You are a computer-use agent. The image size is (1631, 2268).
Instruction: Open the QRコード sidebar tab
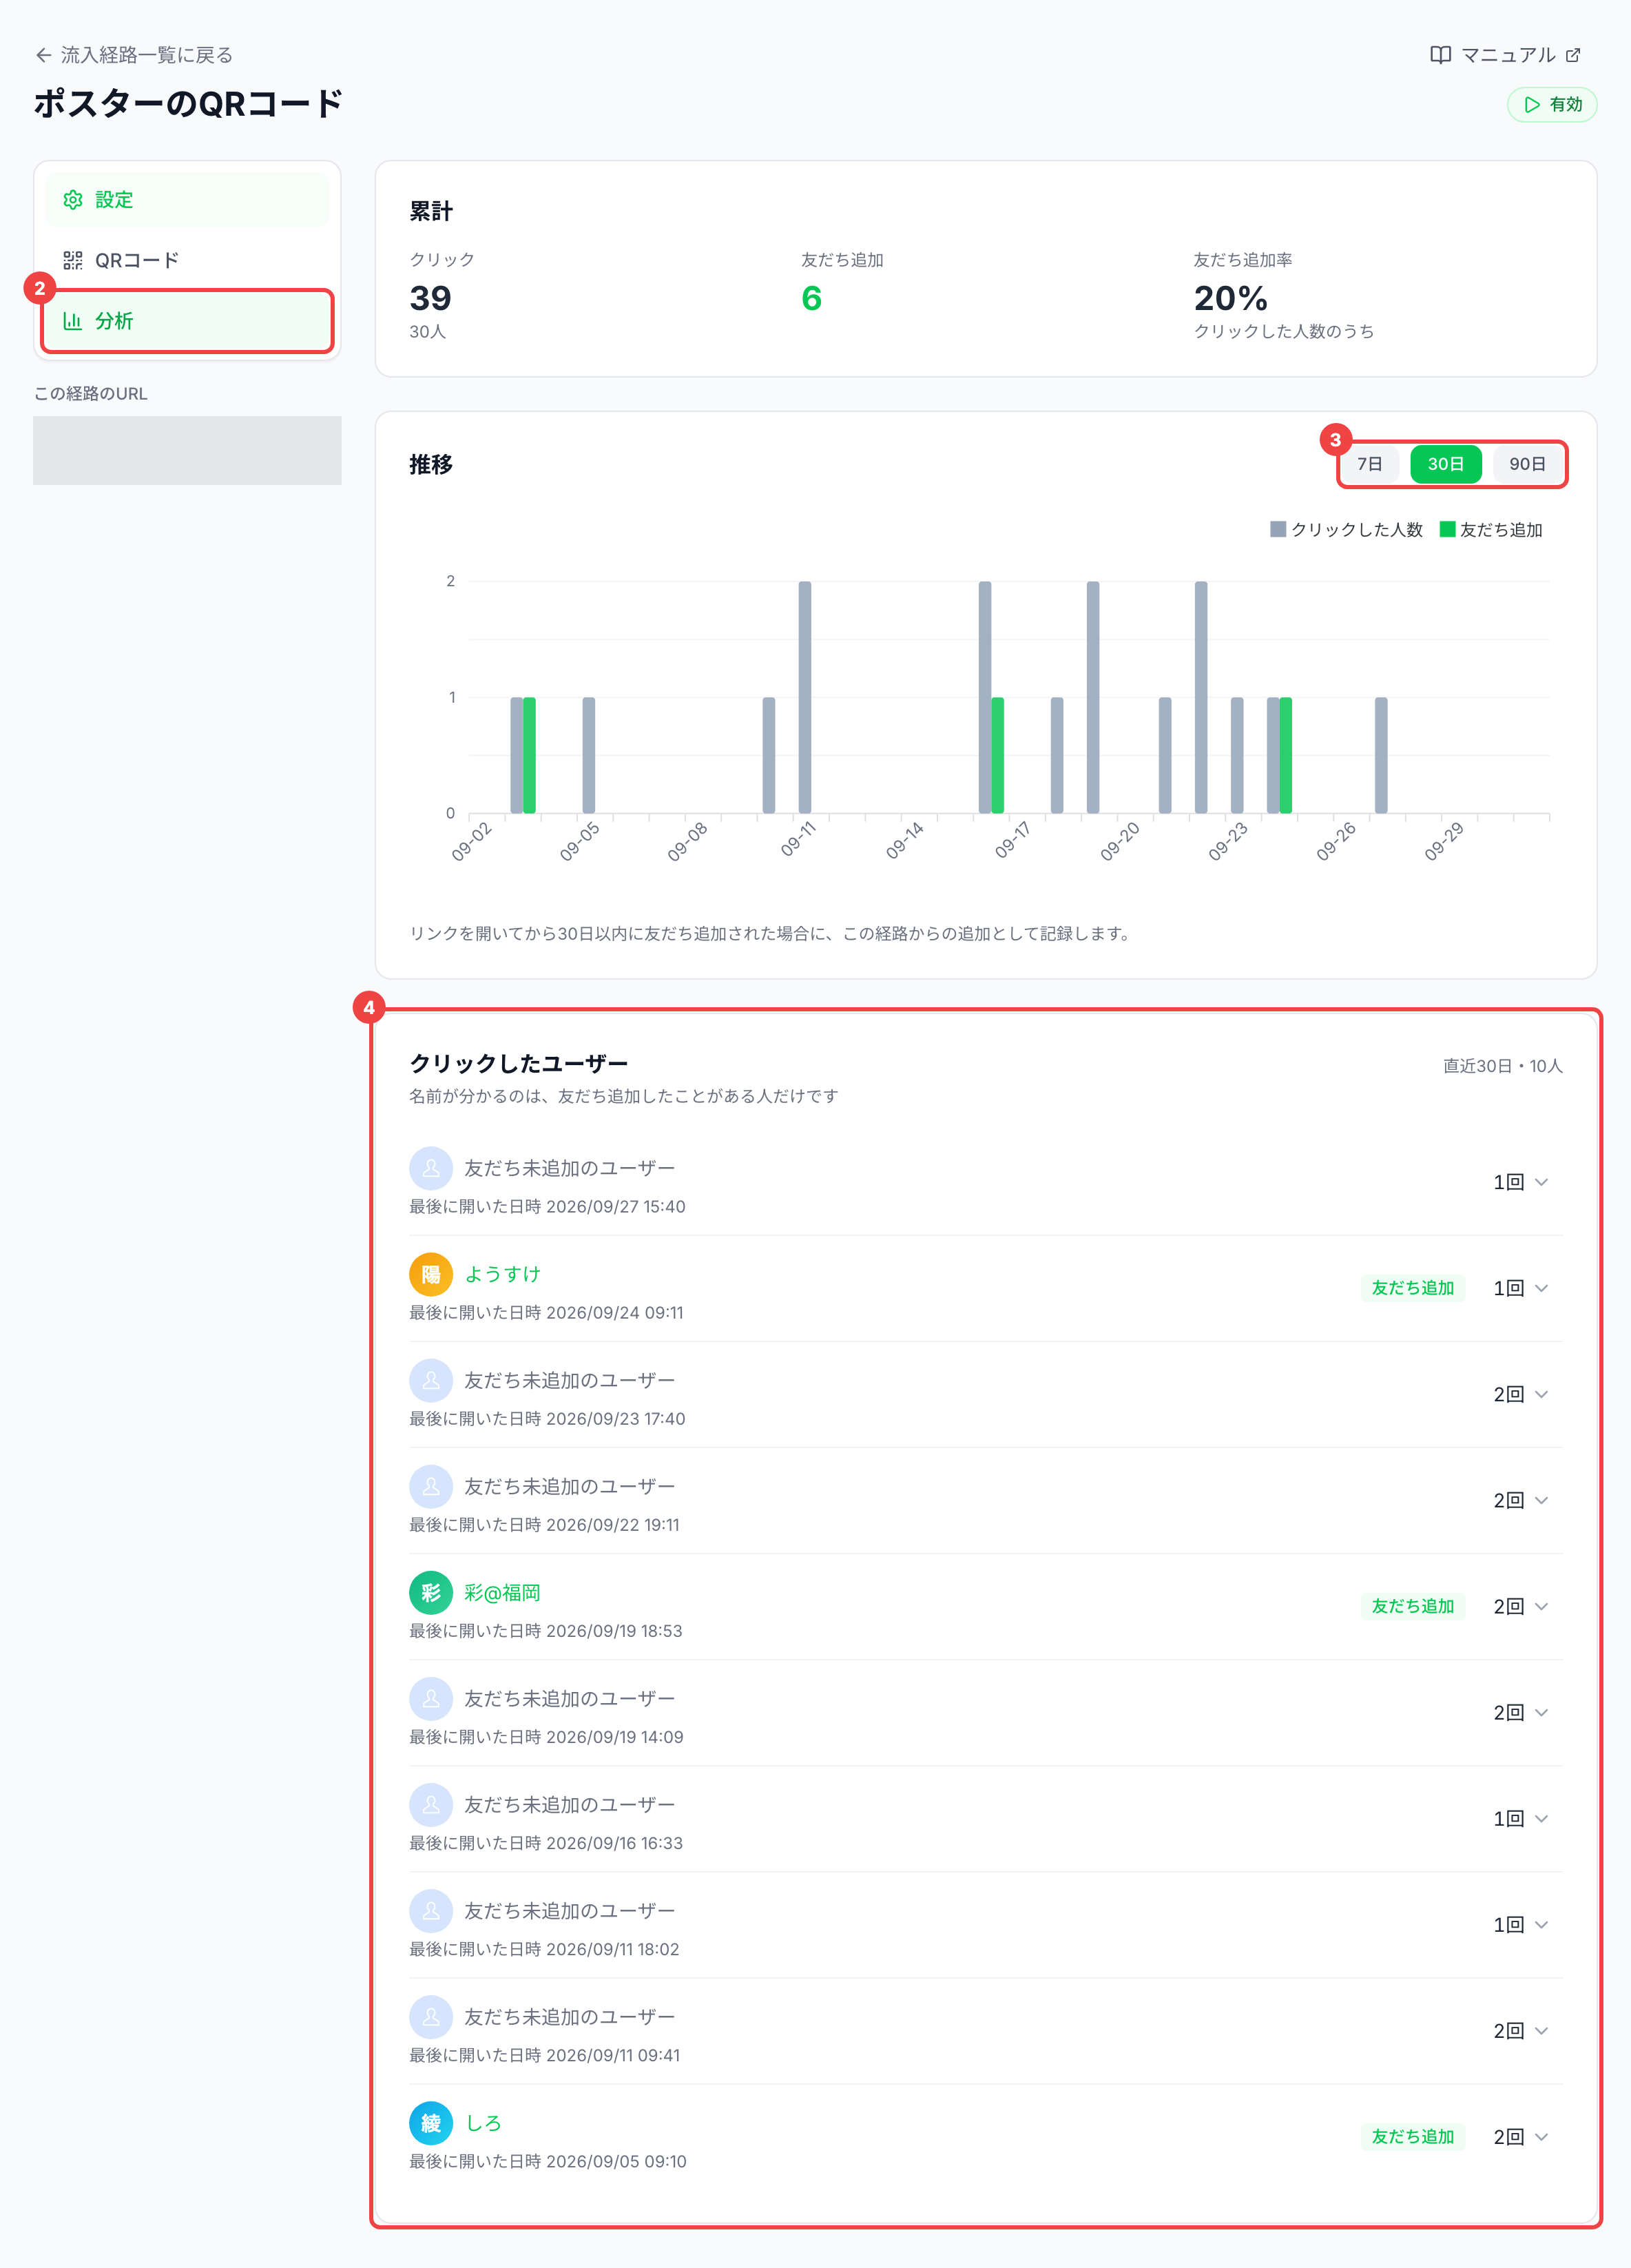(187, 260)
